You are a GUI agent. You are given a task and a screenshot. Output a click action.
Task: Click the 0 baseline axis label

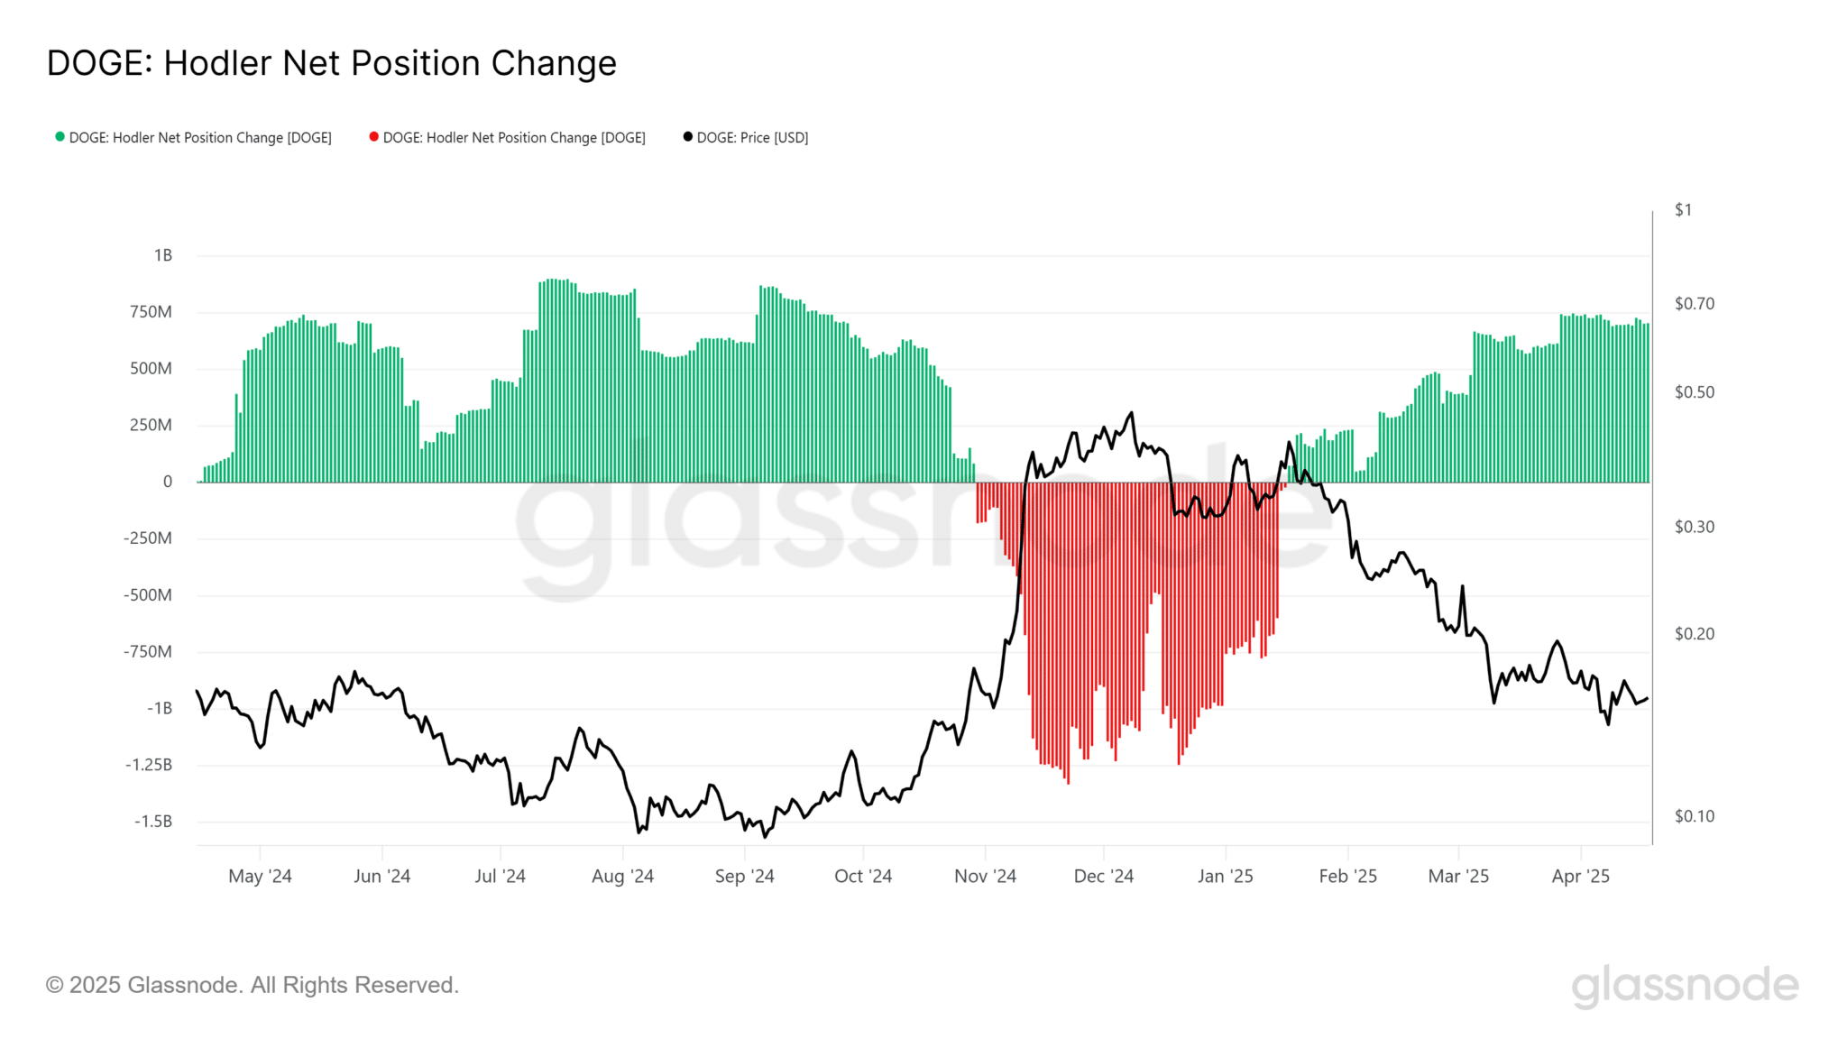[167, 482]
